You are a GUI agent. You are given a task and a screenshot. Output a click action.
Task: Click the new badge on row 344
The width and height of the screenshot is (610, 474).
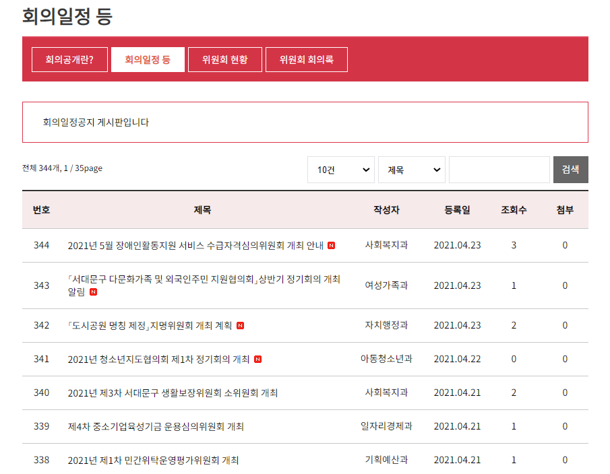(x=331, y=246)
